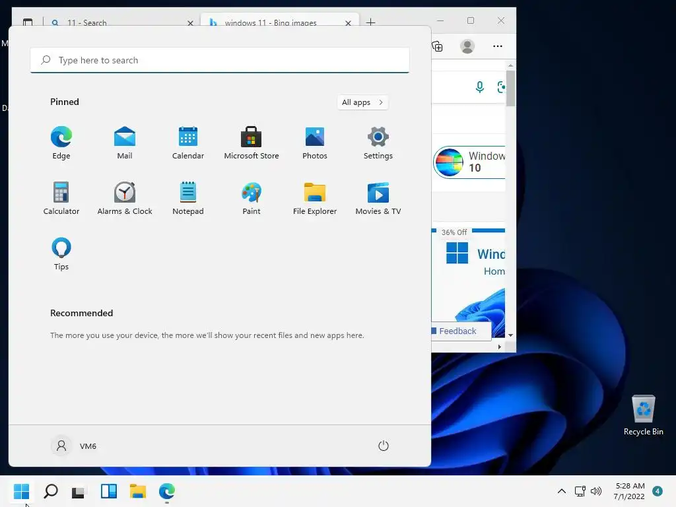Viewport: 676px width, 507px height.
Task: Click Edge horizontal scrollbar right arrow
Action: (500, 347)
